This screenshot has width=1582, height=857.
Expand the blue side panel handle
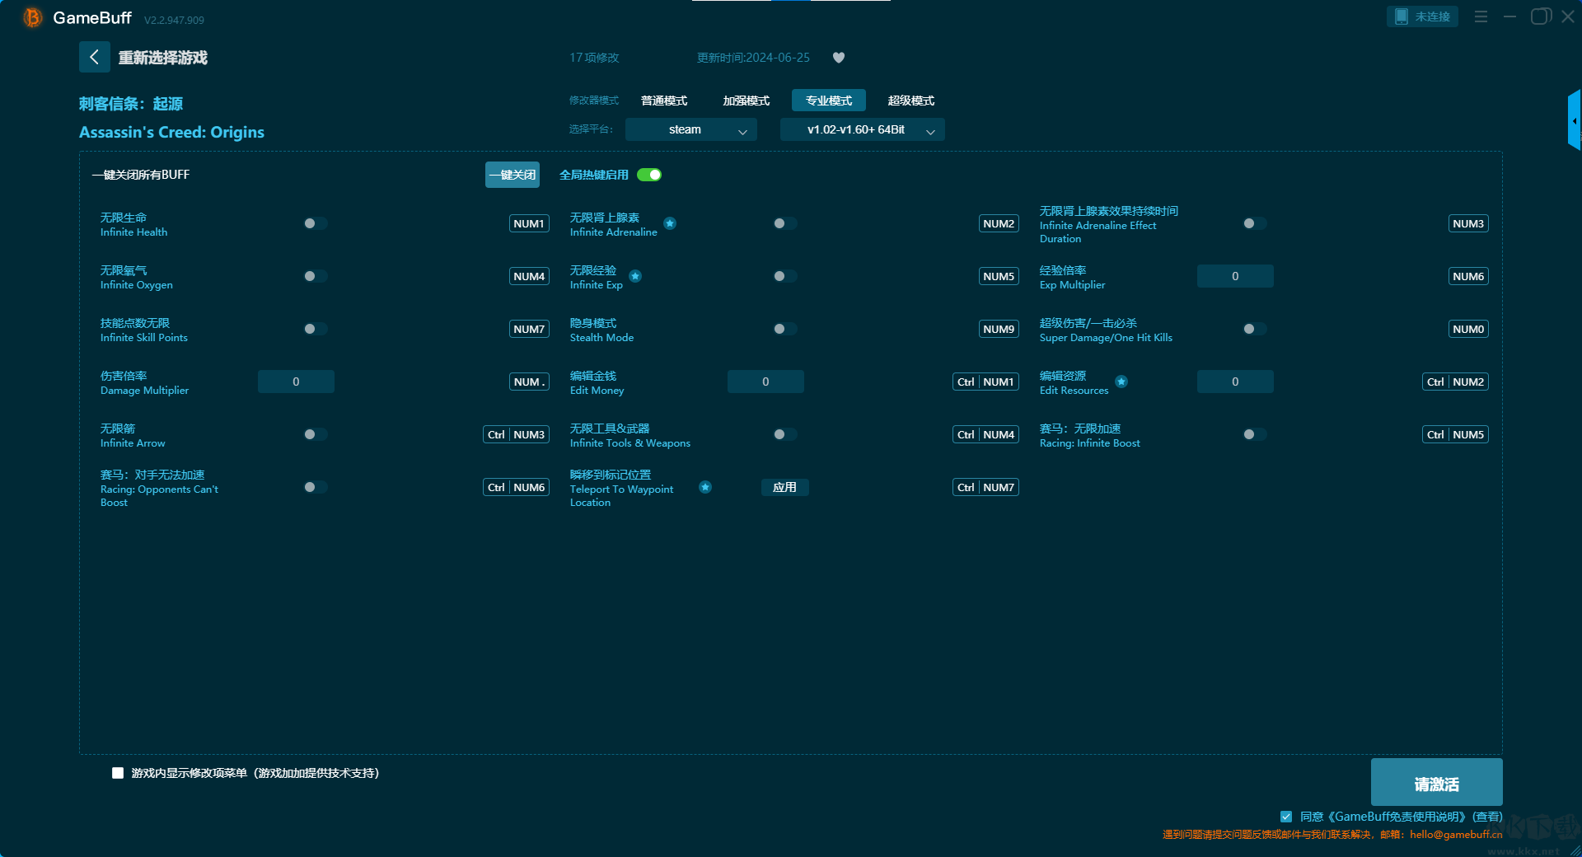[1574, 120]
